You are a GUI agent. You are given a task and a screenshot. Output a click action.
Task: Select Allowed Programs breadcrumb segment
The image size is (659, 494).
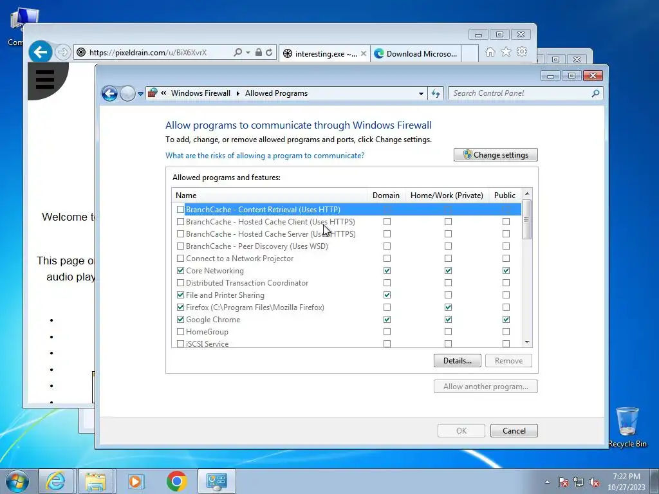[x=276, y=93]
